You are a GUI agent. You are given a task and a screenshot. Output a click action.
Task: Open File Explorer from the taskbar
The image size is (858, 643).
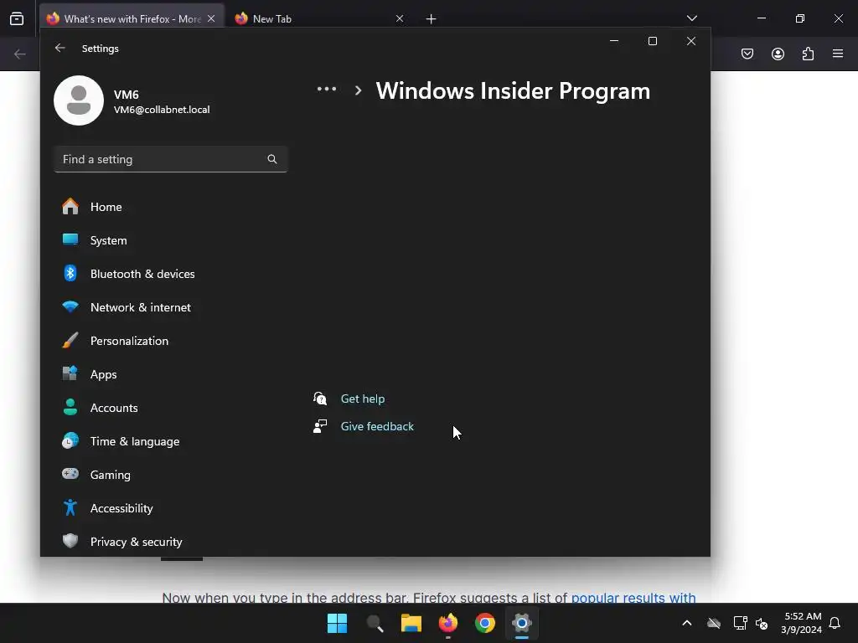coord(411,623)
